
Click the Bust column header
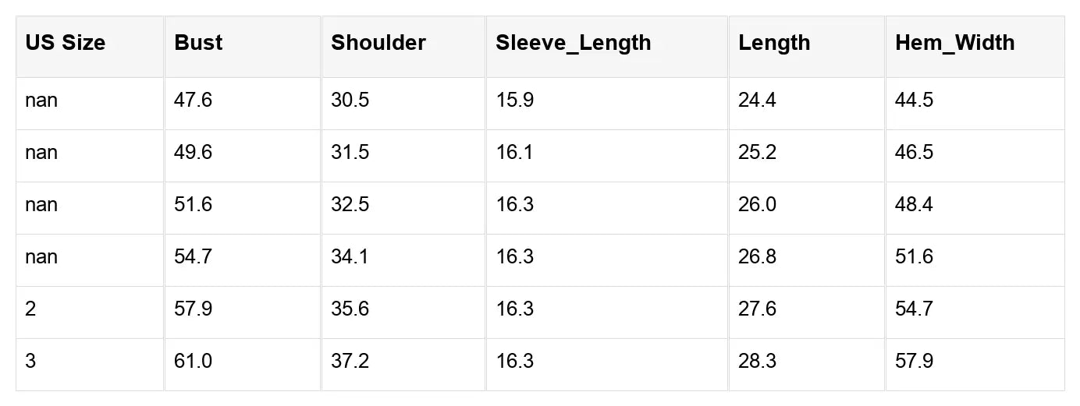pyautogui.click(x=198, y=43)
